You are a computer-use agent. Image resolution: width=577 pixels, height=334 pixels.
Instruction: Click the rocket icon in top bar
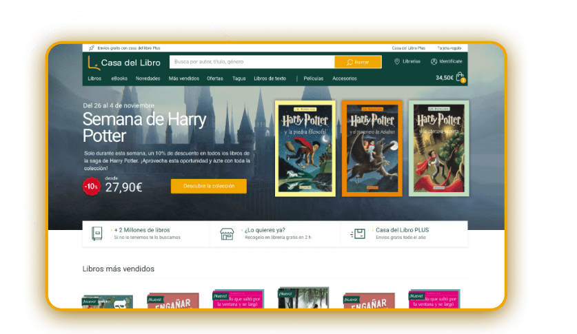pyautogui.click(x=92, y=48)
